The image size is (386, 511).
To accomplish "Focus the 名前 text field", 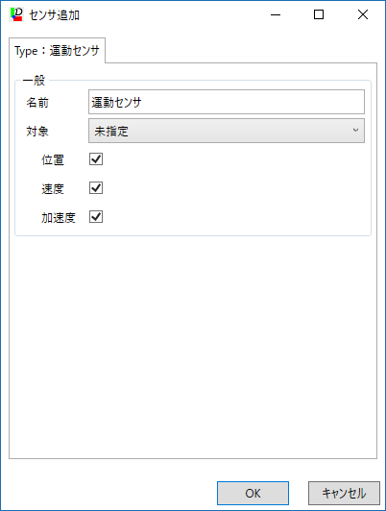I will point(227,102).
